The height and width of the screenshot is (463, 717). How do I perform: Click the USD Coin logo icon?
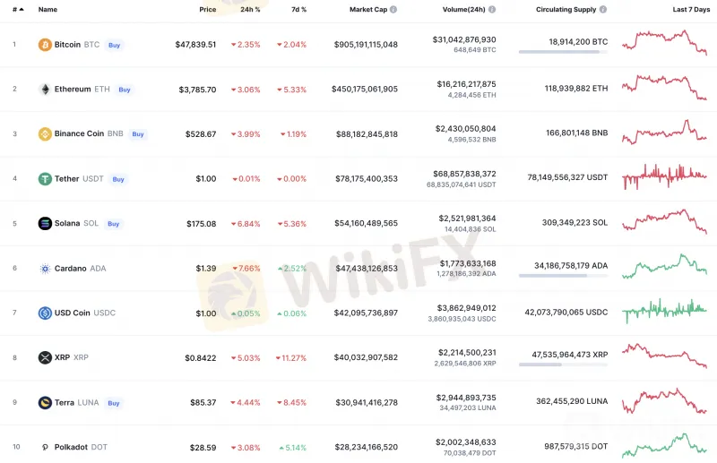point(45,313)
